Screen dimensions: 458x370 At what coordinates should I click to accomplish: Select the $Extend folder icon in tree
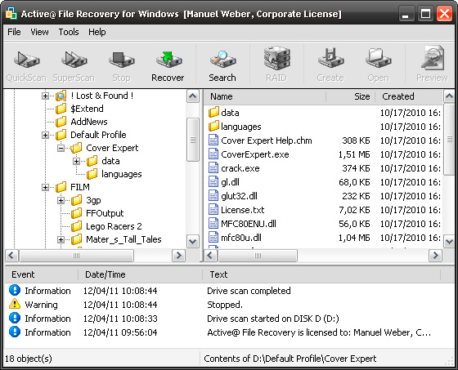tap(61, 109)
